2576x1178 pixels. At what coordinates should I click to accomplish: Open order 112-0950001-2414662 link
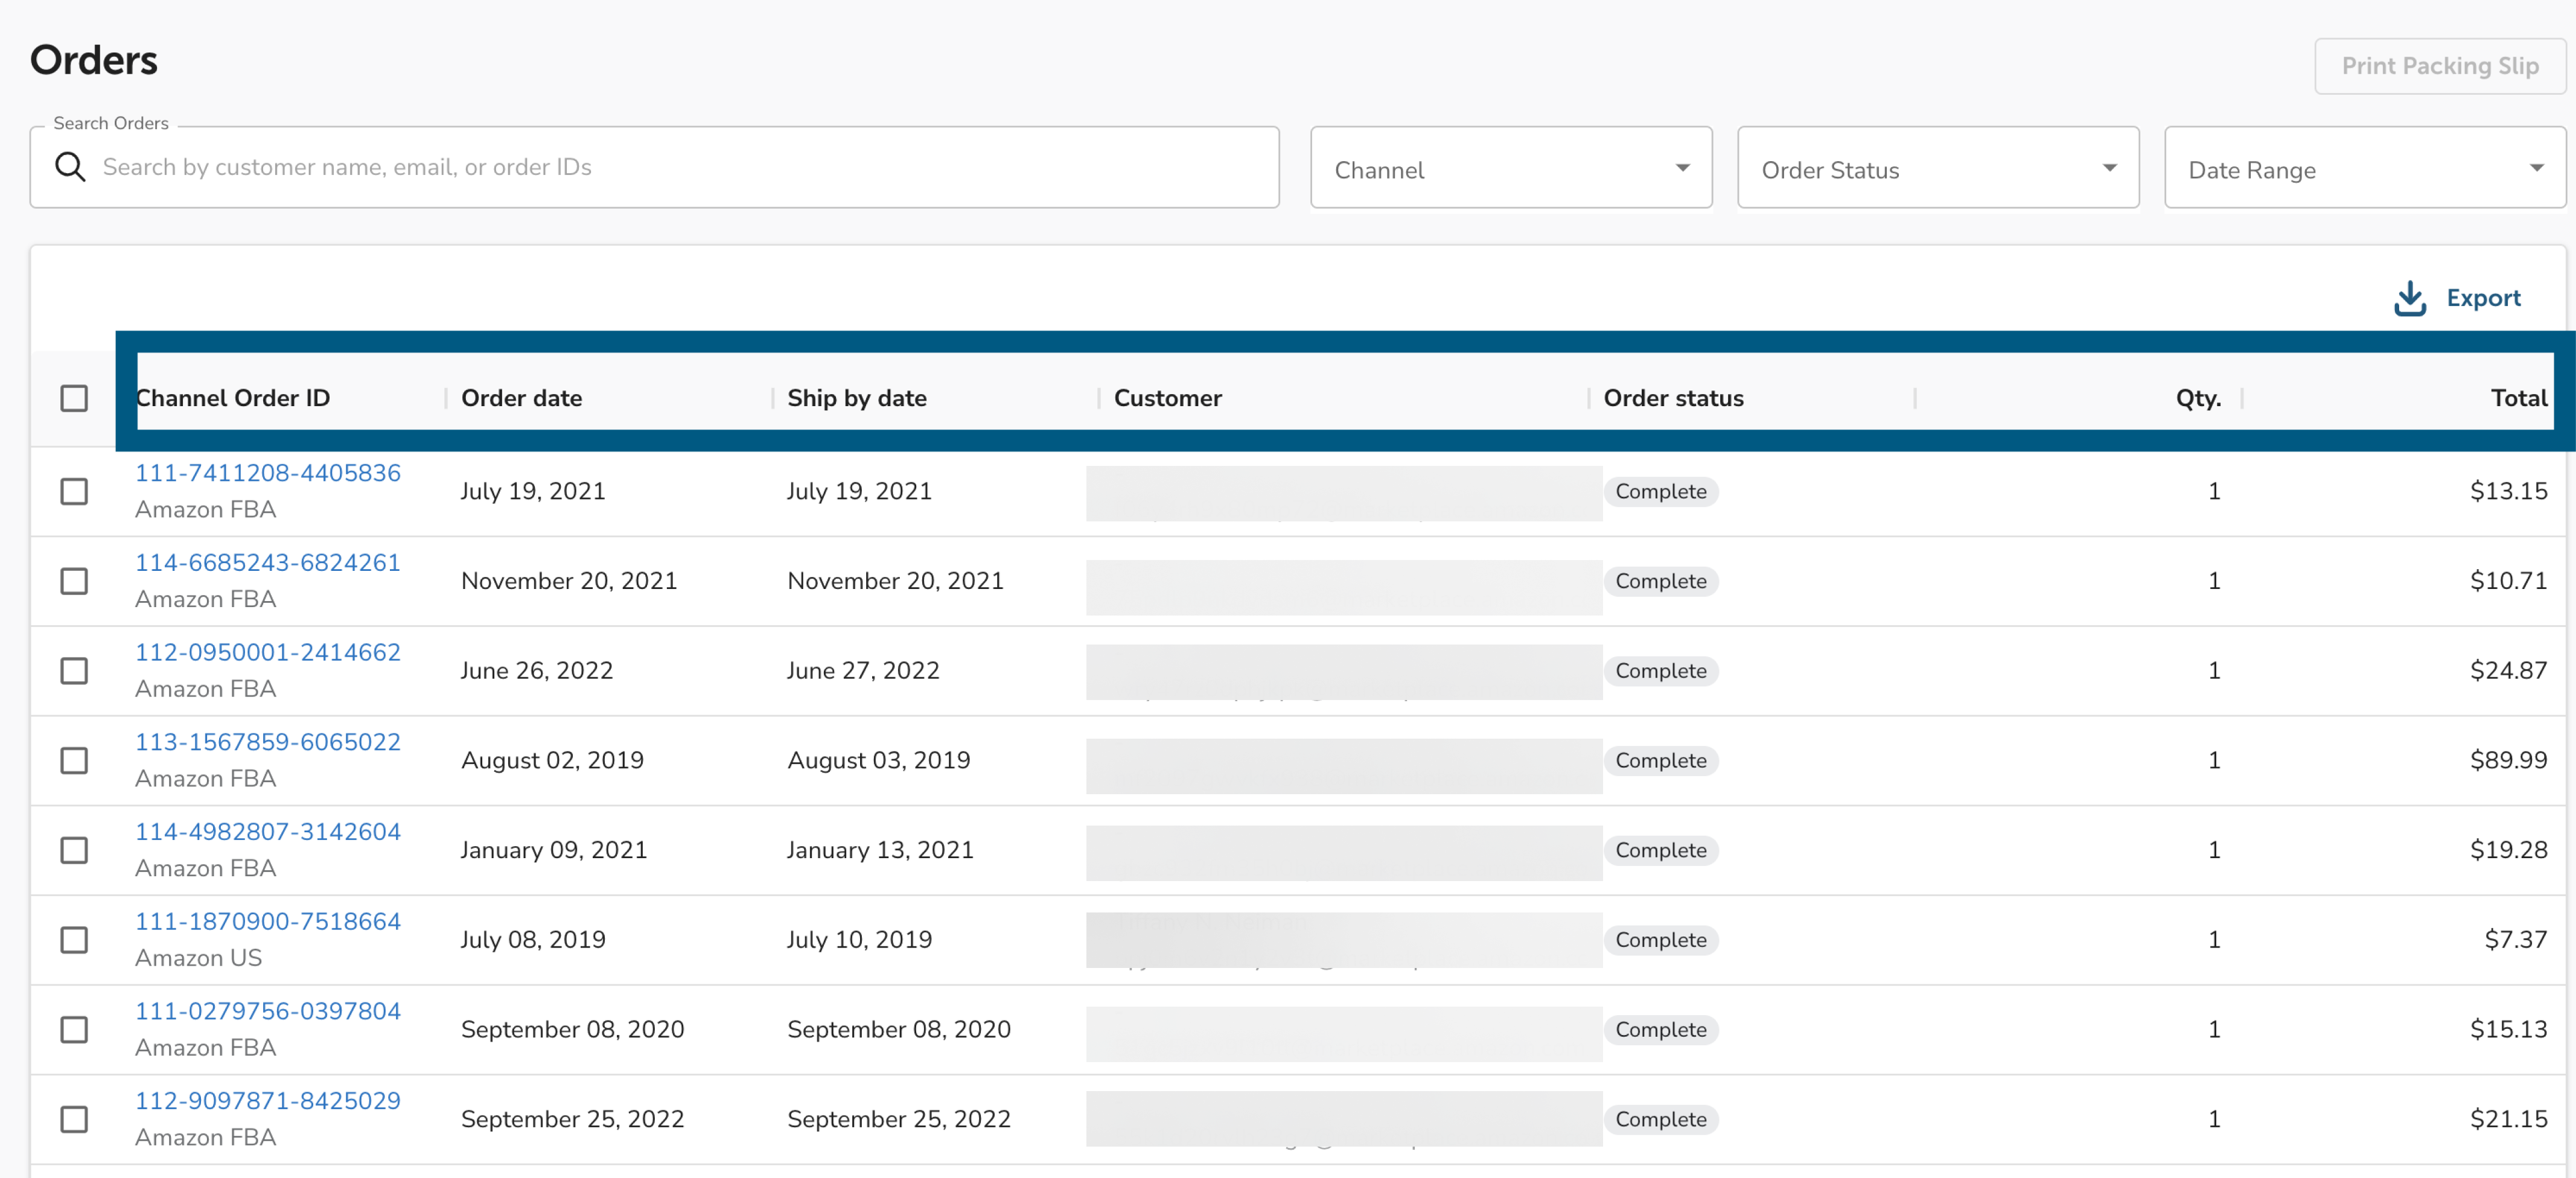267,652
